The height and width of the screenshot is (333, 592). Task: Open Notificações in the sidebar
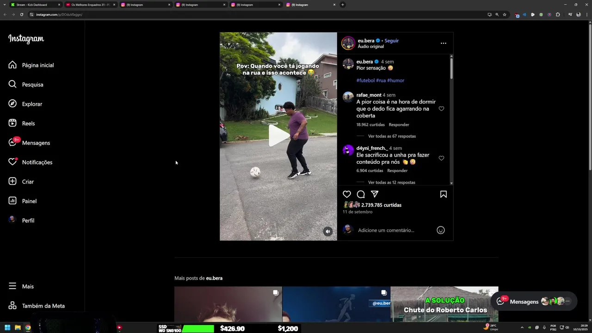(x=31, y=162)
